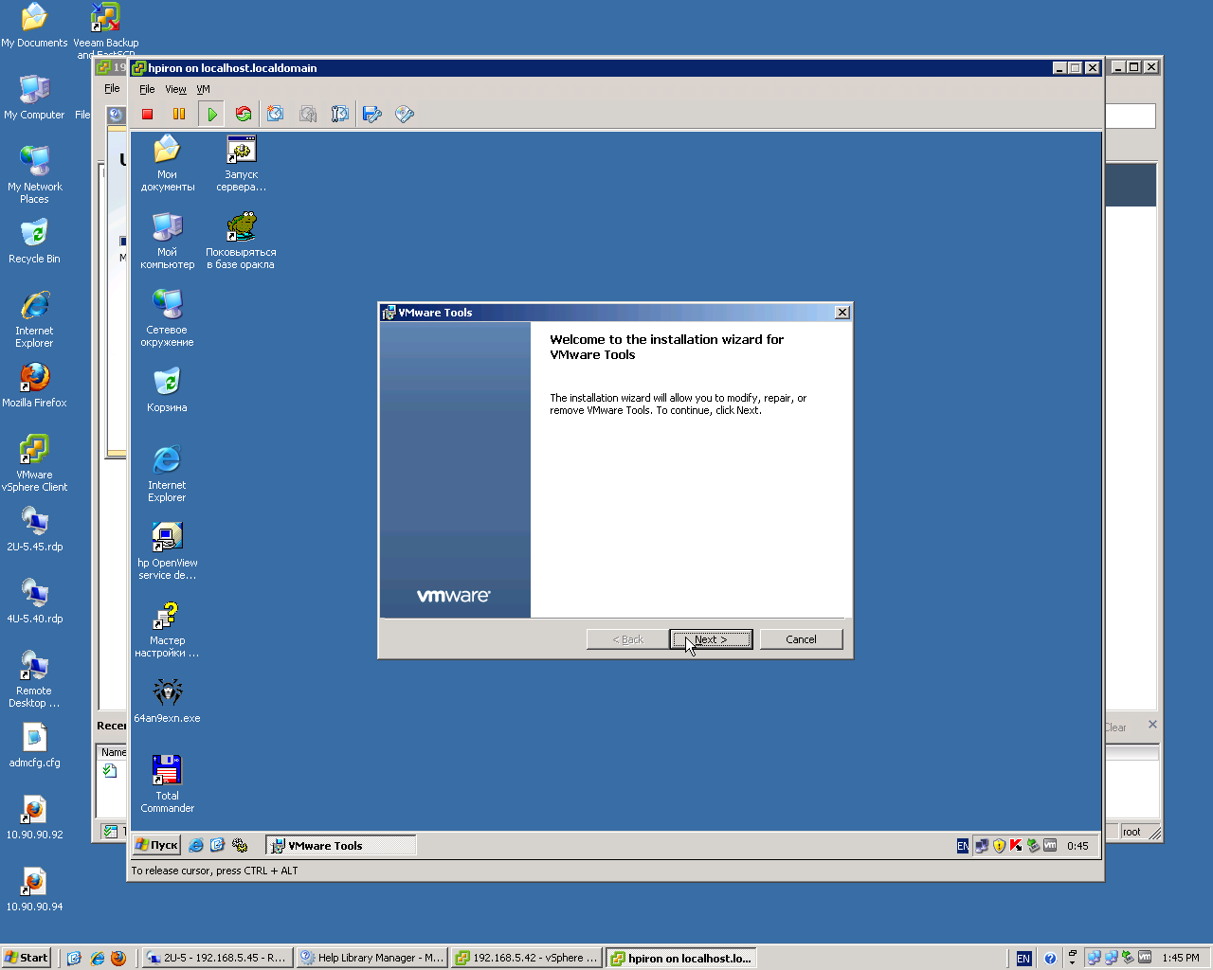Open File menu of the background vSphere window
This screenshot has width=1213, height=970.
point(112,88)
